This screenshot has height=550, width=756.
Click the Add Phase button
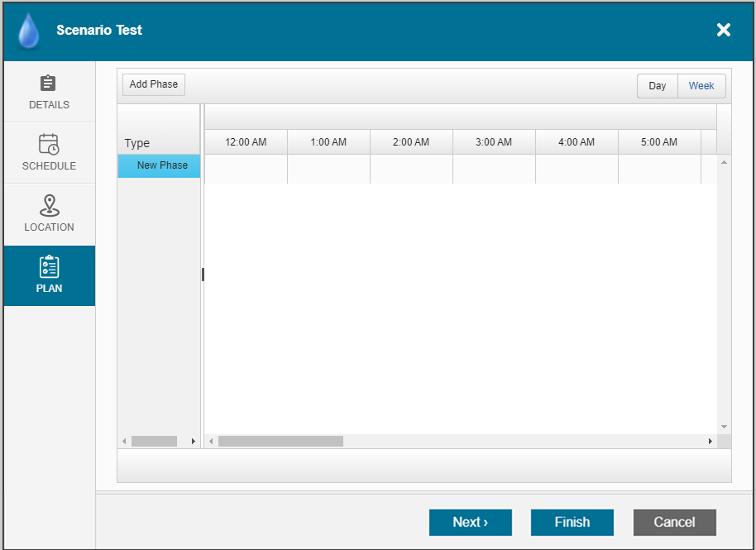(154, 84)
